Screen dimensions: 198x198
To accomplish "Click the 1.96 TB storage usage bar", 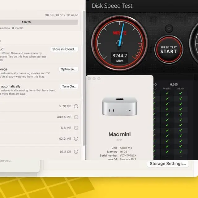I will [39, 22].
